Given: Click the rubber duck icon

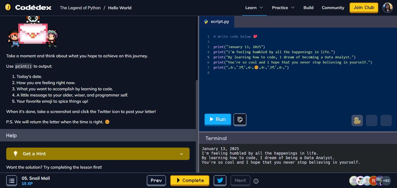Looking at the screenshot, I should coord(357,120).
